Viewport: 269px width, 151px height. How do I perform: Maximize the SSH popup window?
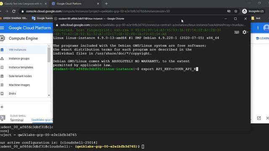click(235, 18)
